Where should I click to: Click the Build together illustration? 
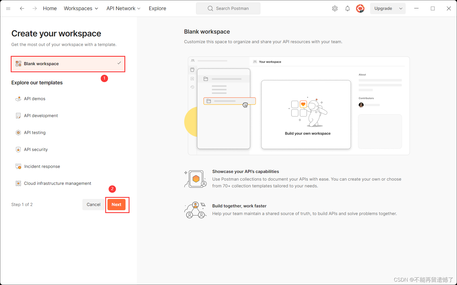coord(195,210)
